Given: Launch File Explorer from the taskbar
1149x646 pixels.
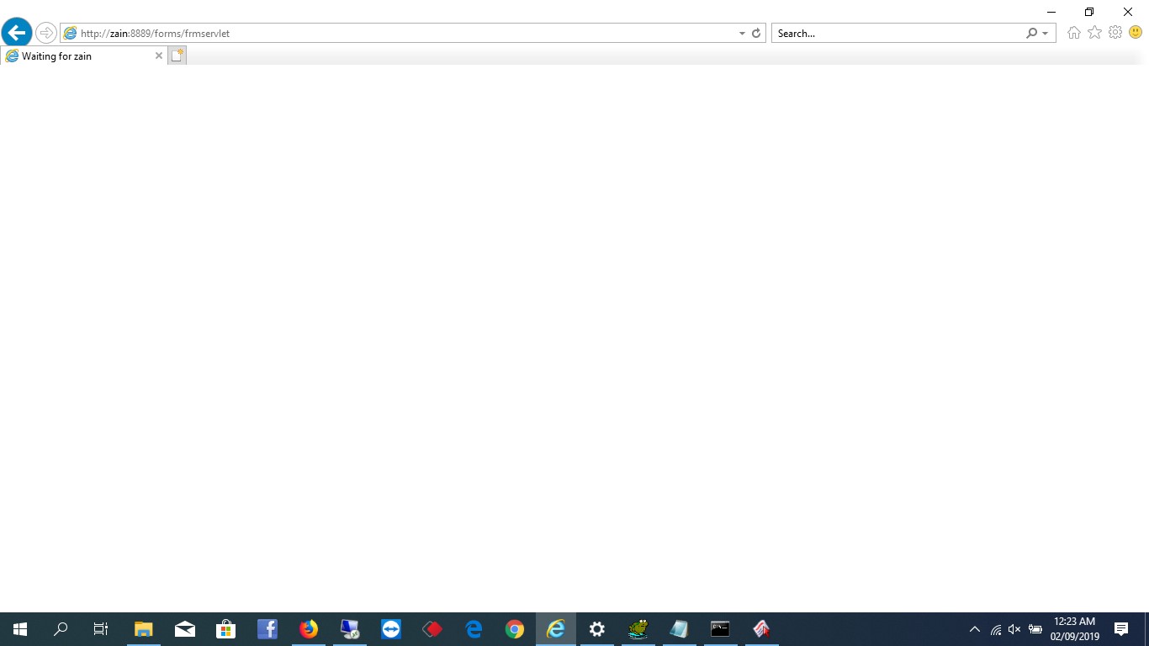Looking at the screenshot, I should pos(144,629).
